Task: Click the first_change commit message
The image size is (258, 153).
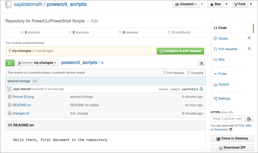Action: (x=79, y=113)
